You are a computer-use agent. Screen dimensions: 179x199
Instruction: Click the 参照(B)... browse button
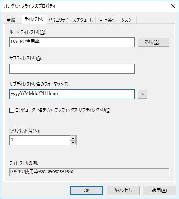point(154,42)
